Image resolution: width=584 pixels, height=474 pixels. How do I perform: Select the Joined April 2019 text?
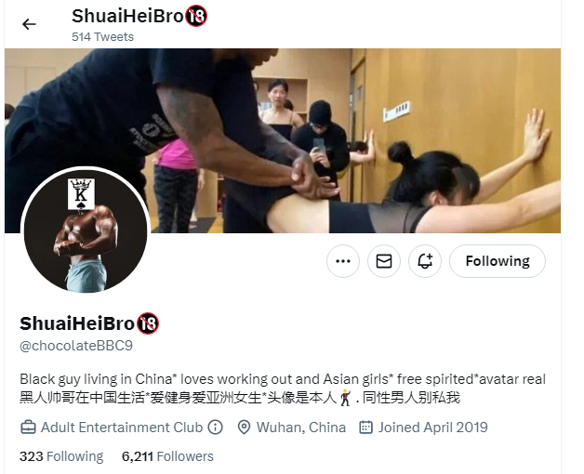click(x=432, y=428)
